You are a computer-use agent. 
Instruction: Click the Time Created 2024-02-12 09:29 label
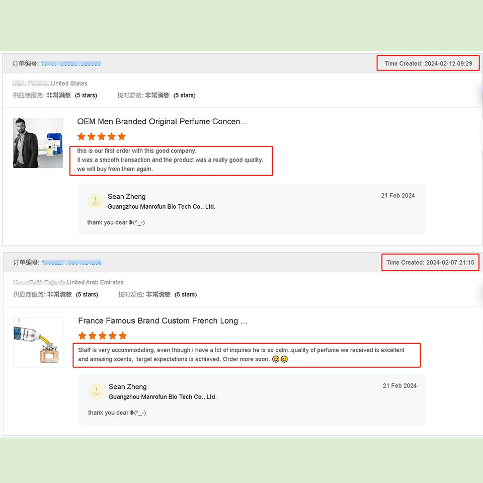point(428,64)
